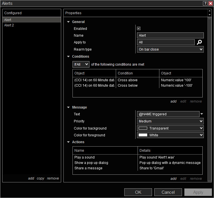This screenshot has width=214, height=198.
Task: Collapse the Actions section
Action: pos(68,142)
